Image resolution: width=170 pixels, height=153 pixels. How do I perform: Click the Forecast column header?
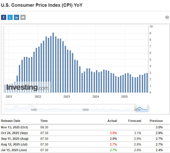click(135, 121)
